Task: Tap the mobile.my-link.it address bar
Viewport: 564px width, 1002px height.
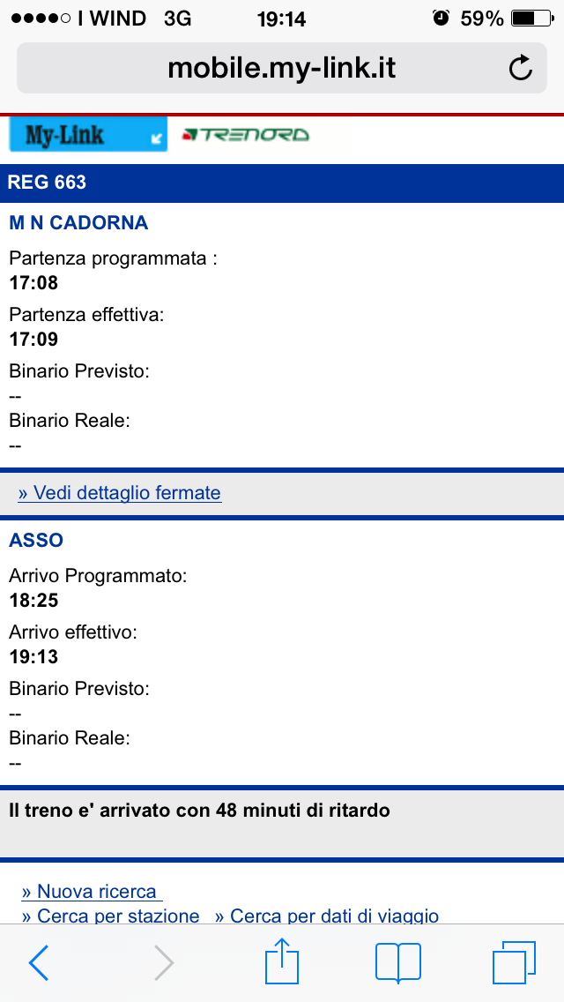Action: (x=282, y=68)
